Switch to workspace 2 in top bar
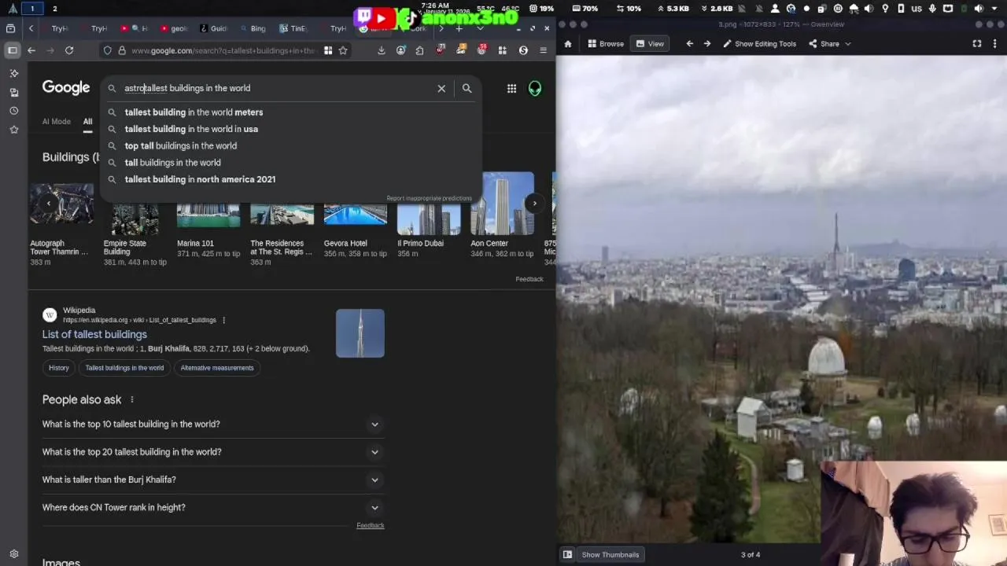 (54, 9)
